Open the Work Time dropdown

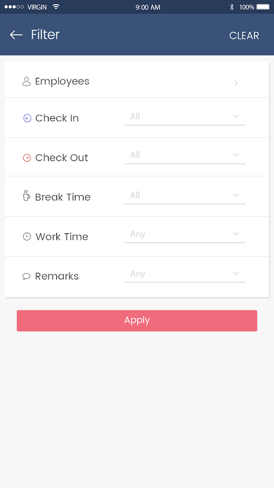point(184,234)
